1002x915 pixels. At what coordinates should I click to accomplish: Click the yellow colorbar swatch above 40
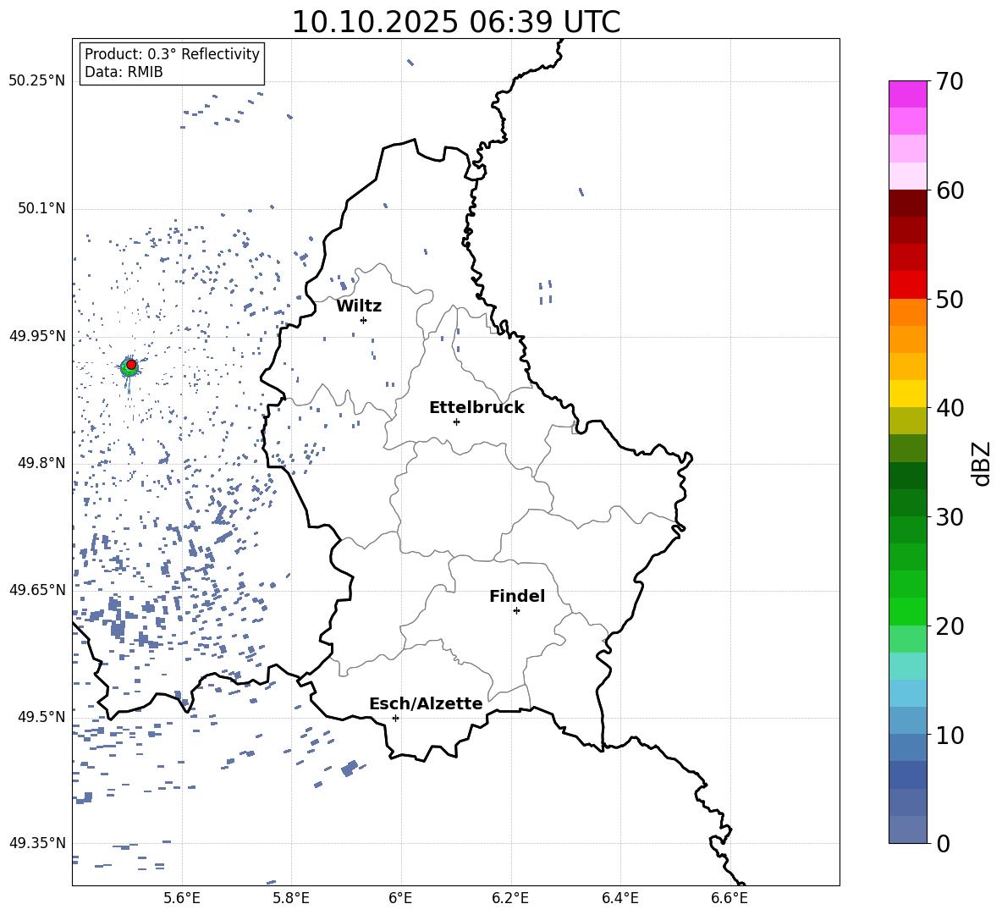coord(908,394)
